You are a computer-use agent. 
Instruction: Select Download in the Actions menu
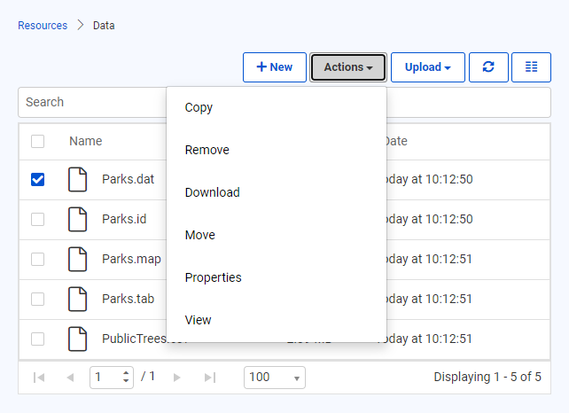click(212, 192)
